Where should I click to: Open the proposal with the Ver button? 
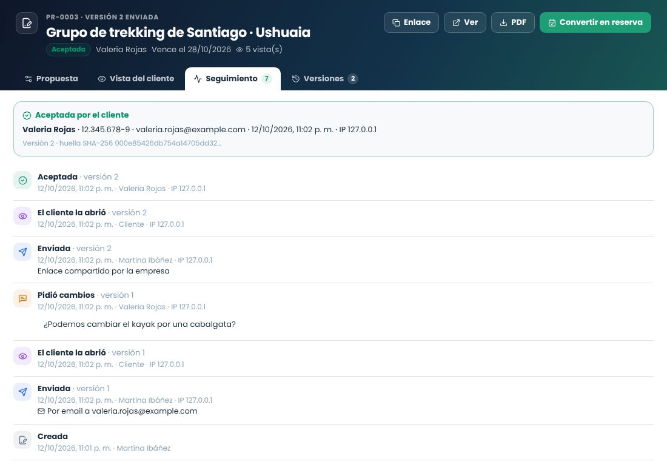(465, 22)
